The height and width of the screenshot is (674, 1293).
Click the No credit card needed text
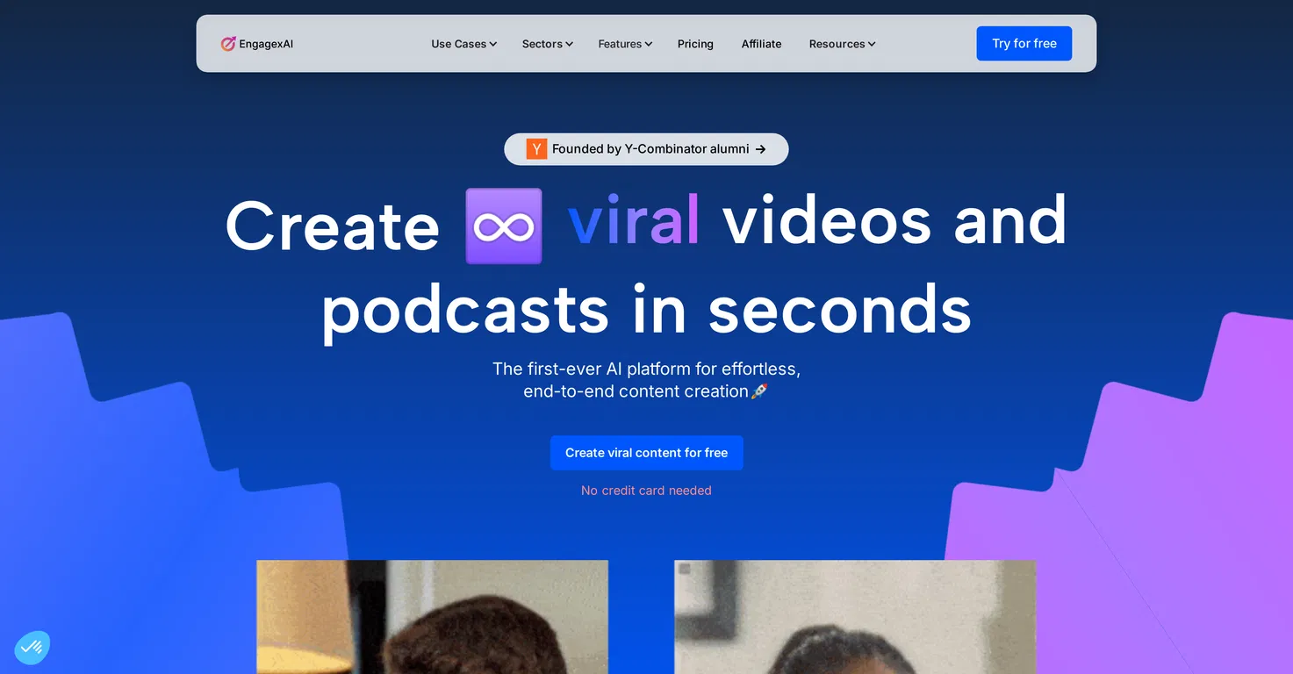click(x=647, y=491)
